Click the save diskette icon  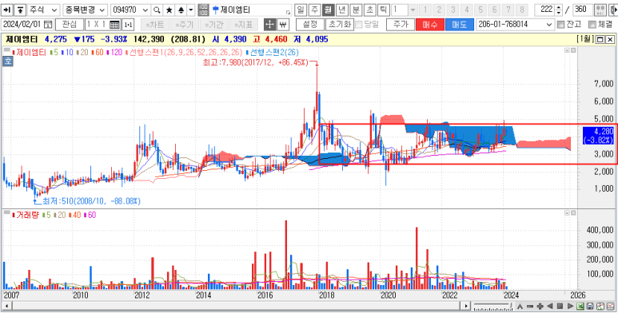tap(590, 306)
